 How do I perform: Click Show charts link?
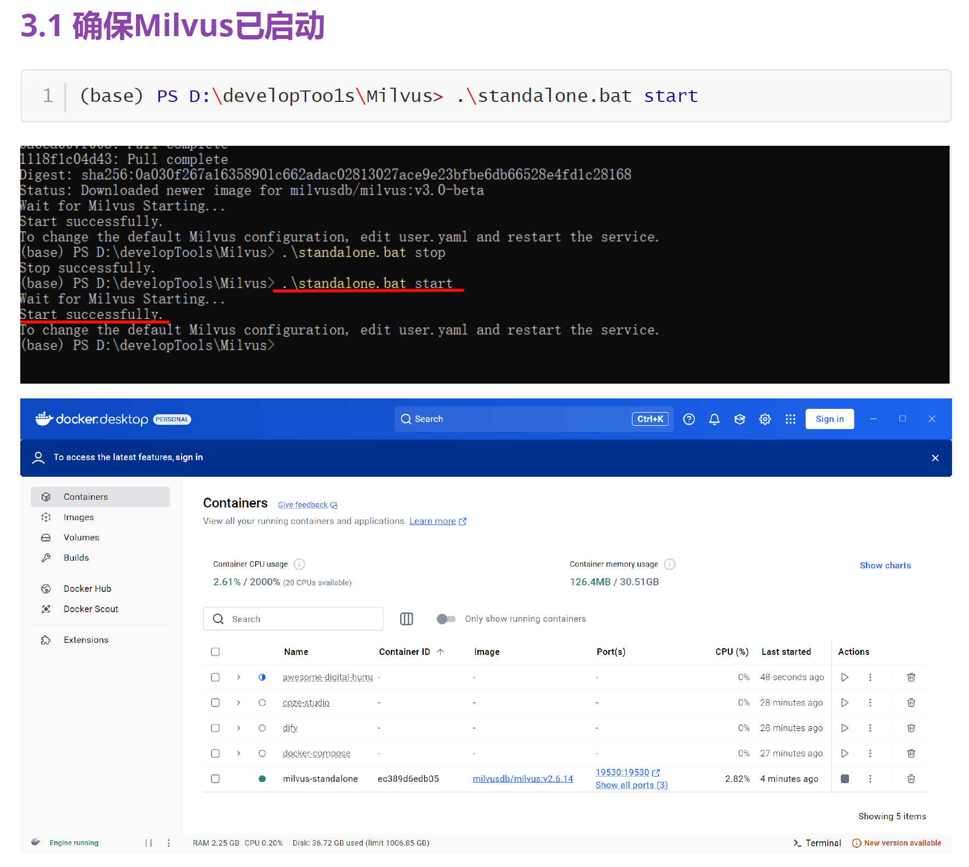pos(885,566)
